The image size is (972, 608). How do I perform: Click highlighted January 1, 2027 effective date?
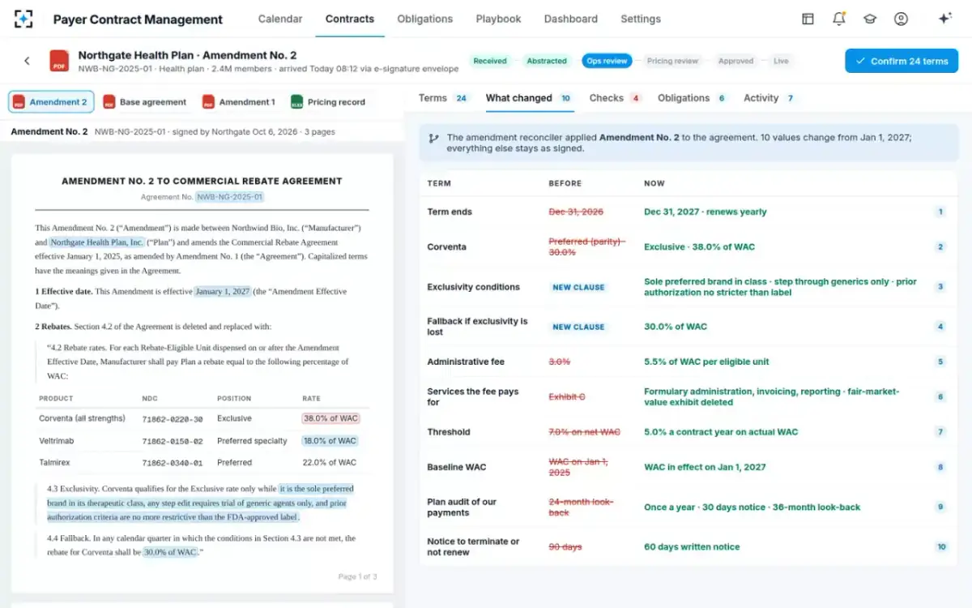[x=223, y=292]
